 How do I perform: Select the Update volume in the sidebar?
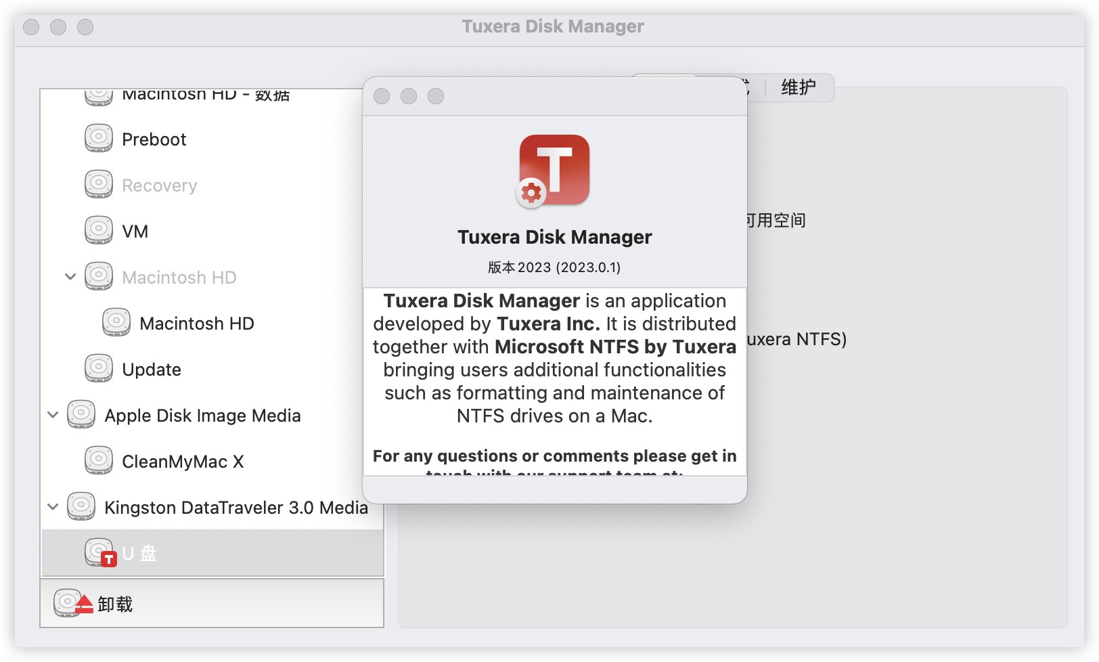point(152,369)
